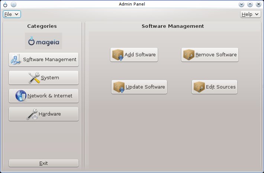264x173 pixels.
Task: Launch Remove Software
Action: click(210, 55)
